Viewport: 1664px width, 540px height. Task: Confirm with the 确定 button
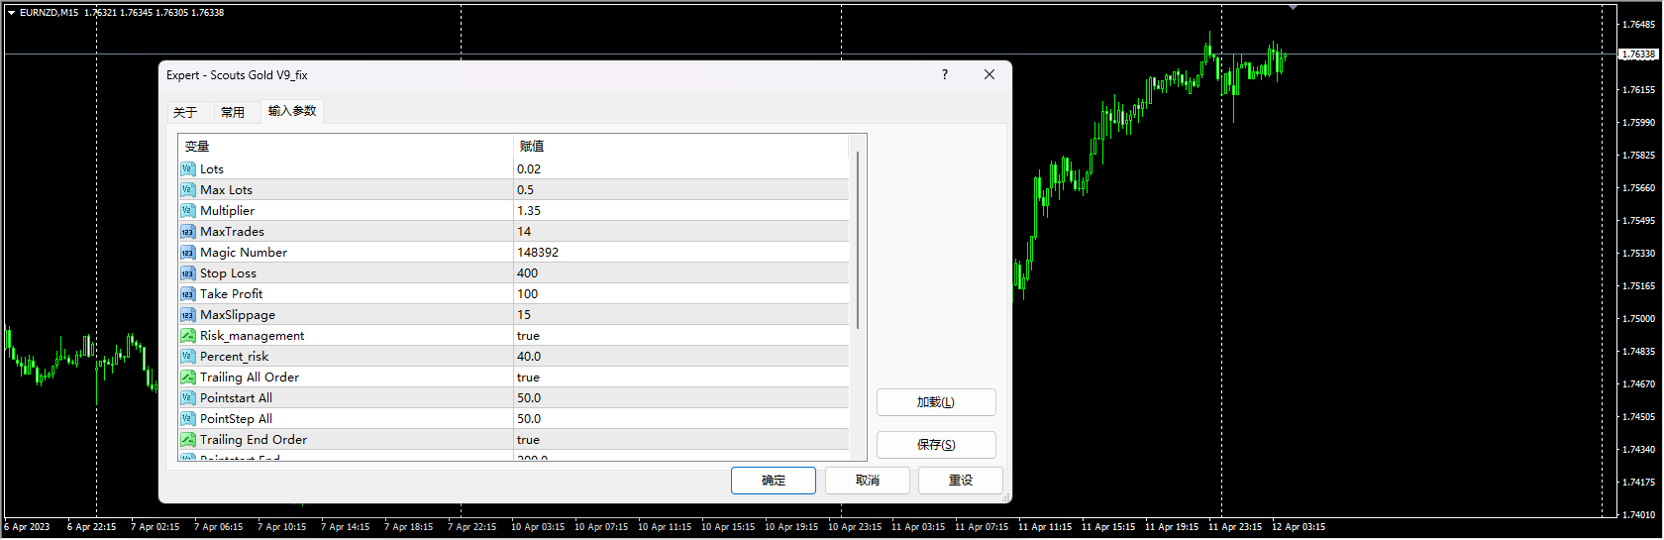[774, 481]
